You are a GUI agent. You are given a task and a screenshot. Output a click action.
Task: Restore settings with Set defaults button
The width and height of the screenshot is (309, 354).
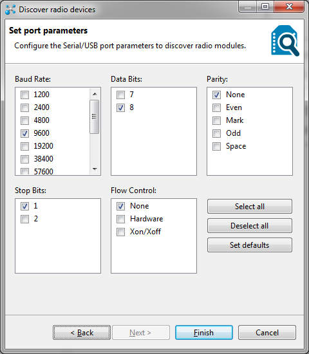pos(250,245)
